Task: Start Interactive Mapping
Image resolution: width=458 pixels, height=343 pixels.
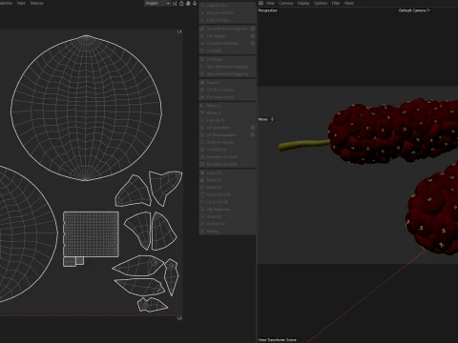Action: (227, 67)
